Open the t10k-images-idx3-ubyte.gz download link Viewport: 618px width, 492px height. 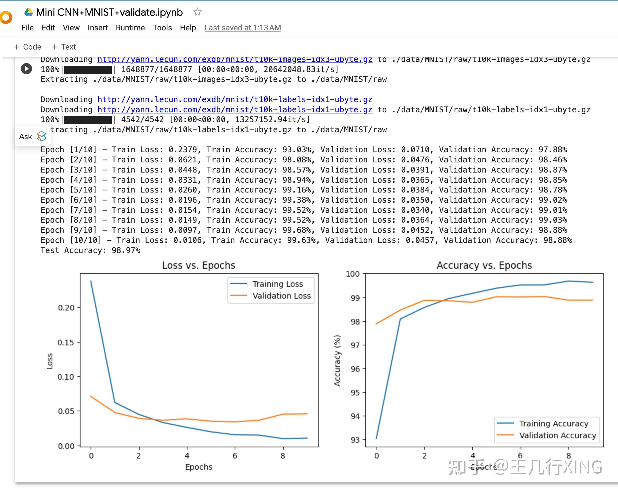pos(234,60)
